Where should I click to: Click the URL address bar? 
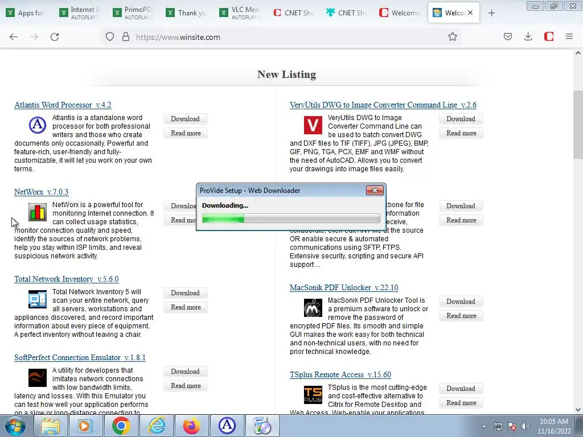282,37
